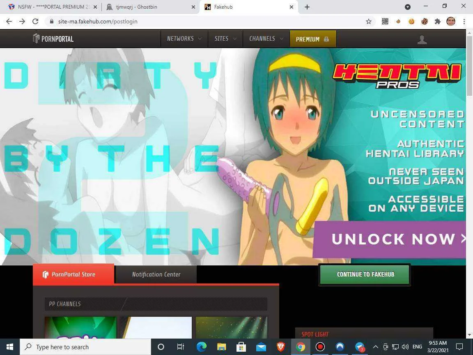
Task: Click the Spot Light heading
Action: (x=315, y=334)
